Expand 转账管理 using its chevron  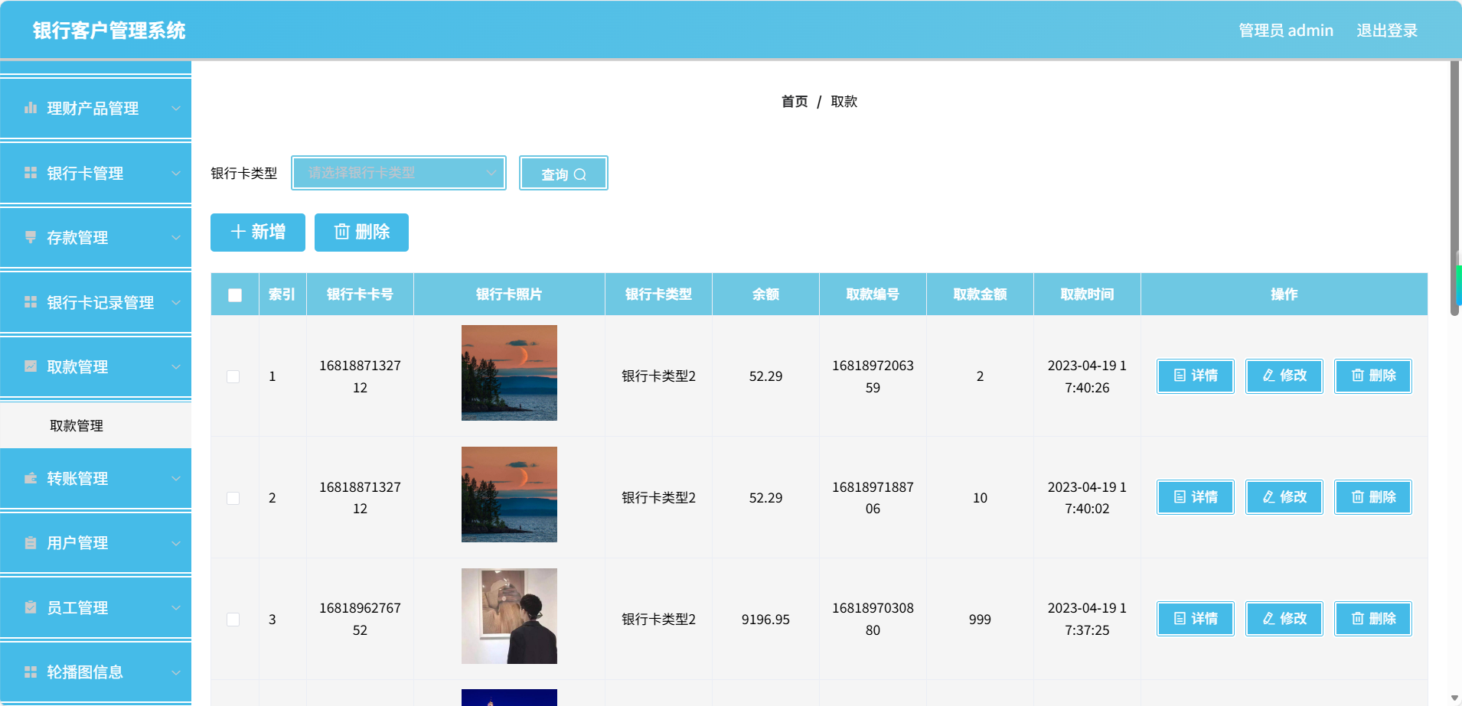(176, 479)
